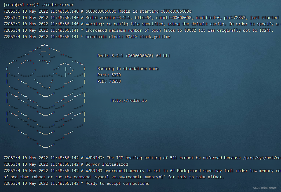Click the 'WARNING overcommit_memory is set to 0!' line
Screen dimensions: 281x192
(x=142, y=171)
